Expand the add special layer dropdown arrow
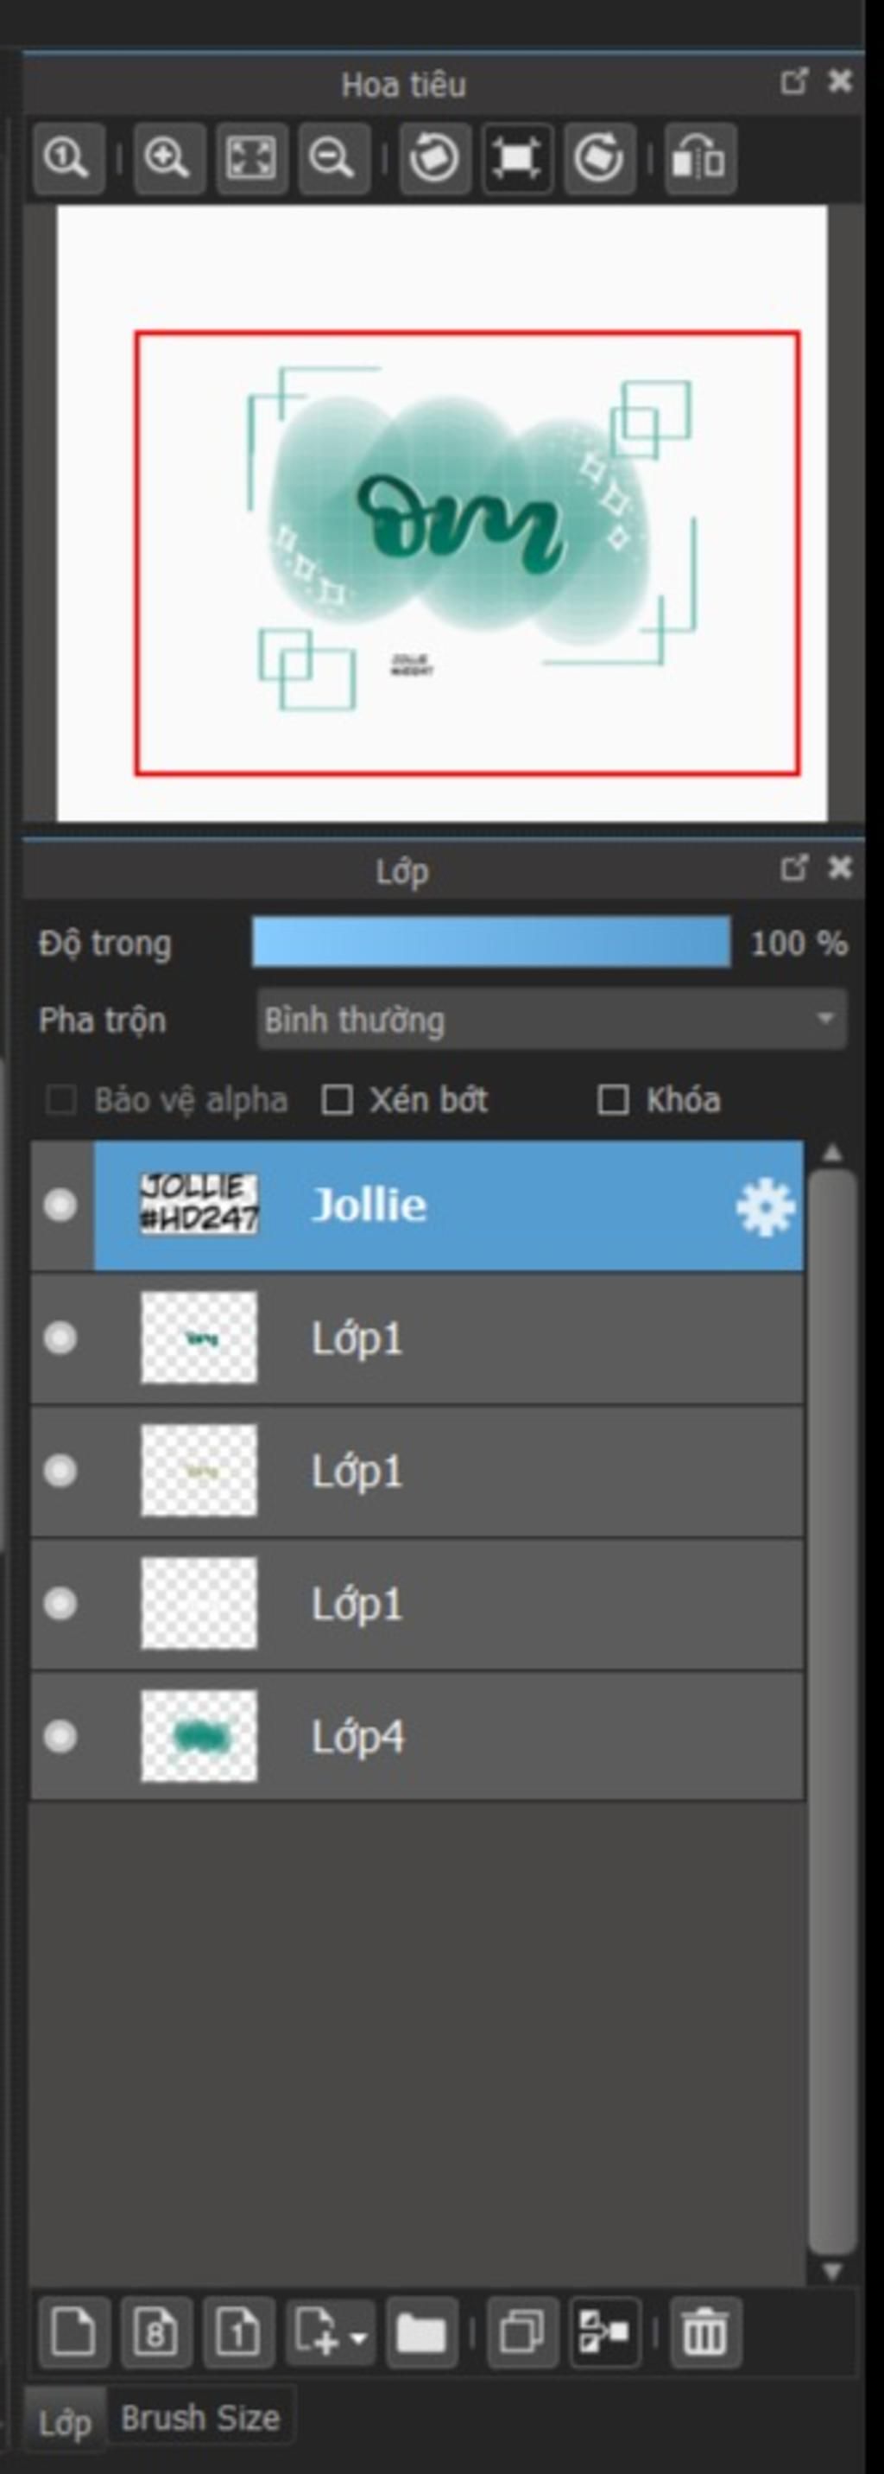 click(359, 2334)
